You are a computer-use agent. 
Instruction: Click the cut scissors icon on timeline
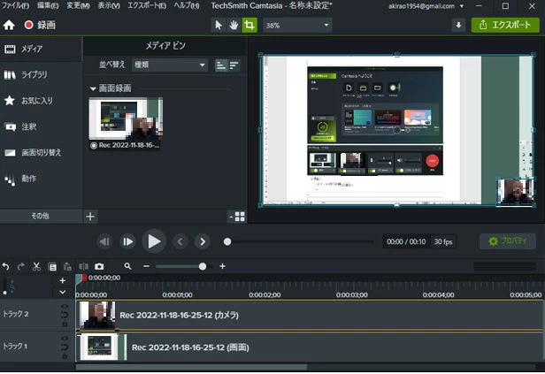pos(36,266)
